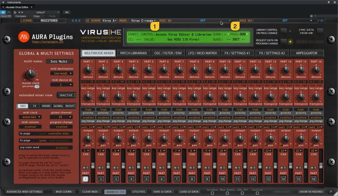This screenshot has width=338, height=196.
Task: Open the midi device id dropdown
Action: [x=62, y=85]
